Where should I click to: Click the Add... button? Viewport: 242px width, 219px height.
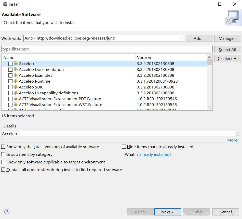tap(199, 38)
